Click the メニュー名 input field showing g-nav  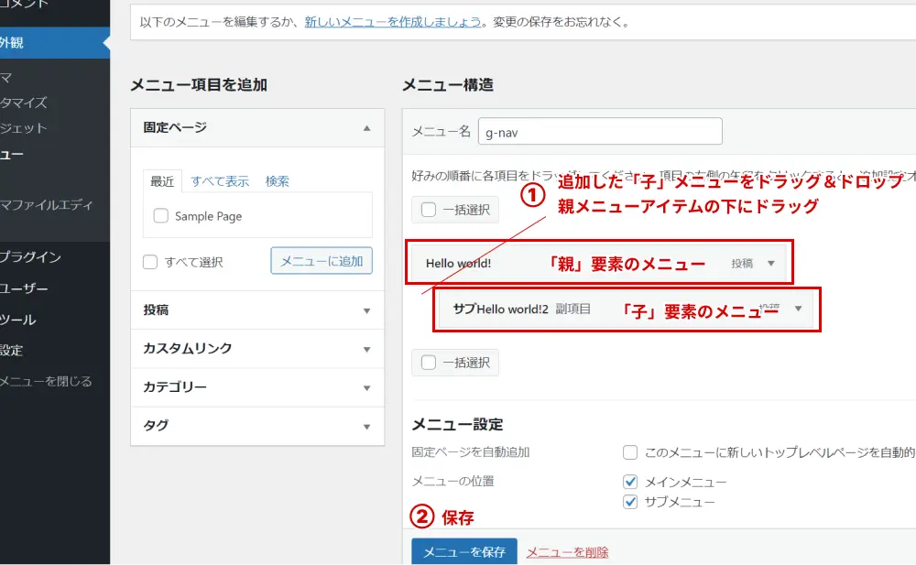(600, 131)
